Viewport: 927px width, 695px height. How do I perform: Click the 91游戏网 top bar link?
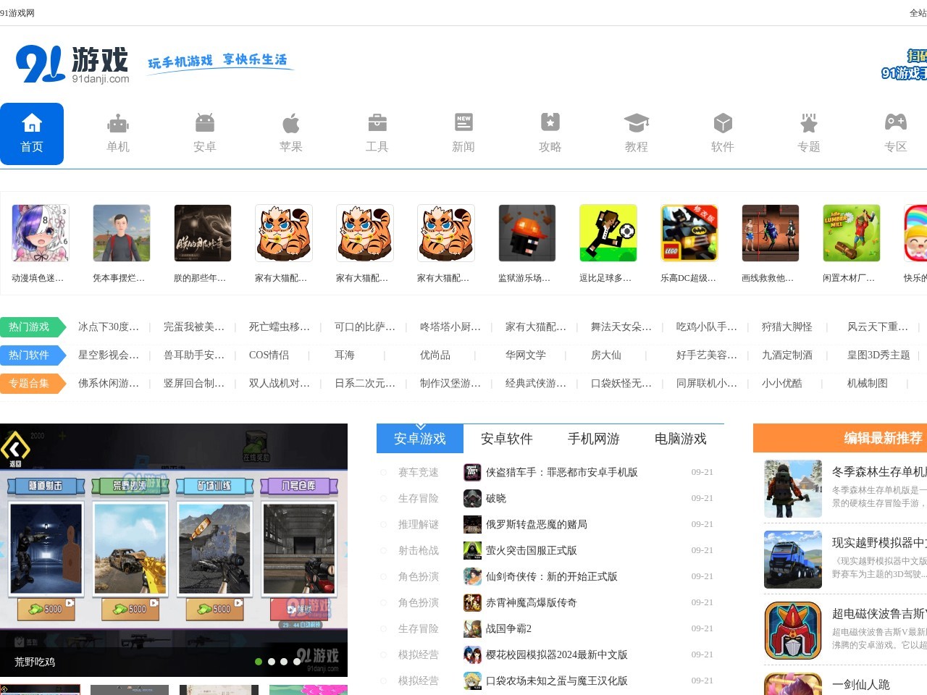pos(17,13)
